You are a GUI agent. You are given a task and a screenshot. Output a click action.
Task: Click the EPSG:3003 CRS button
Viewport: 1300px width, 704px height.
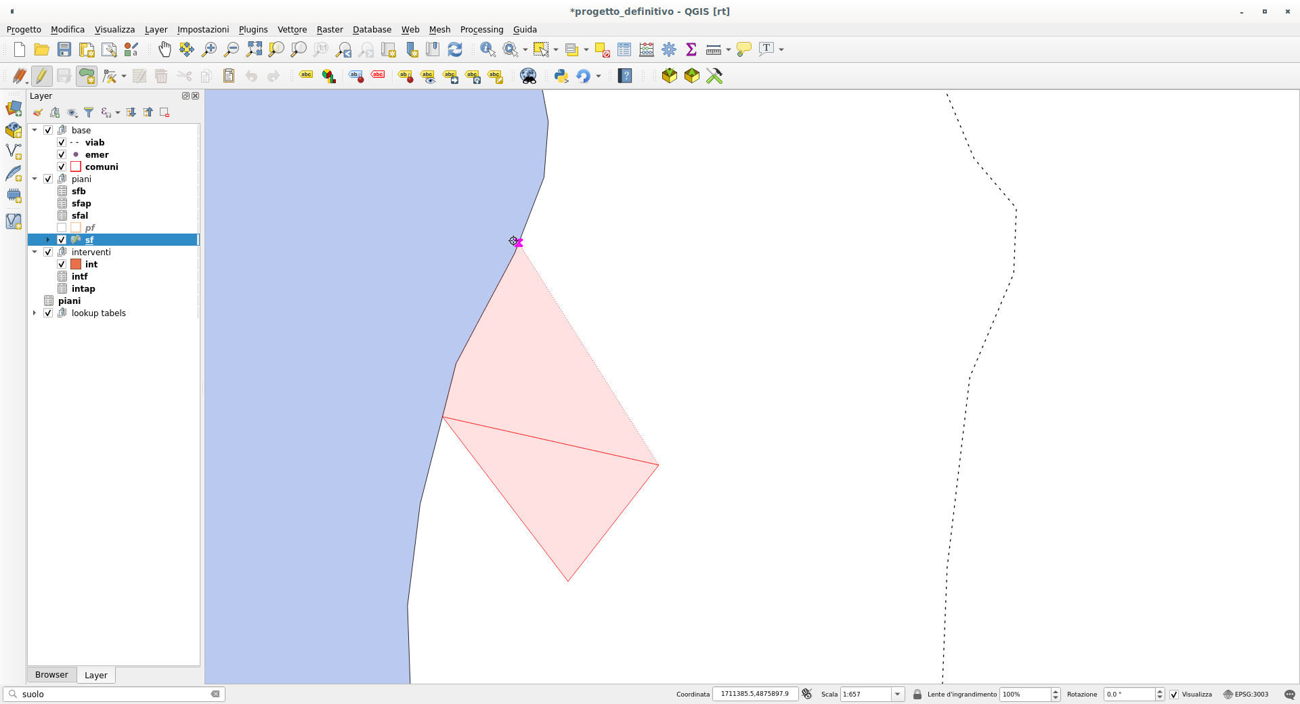1246,695
